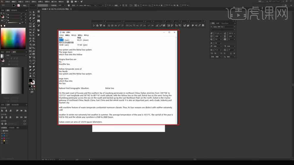Screen dimensions: 294x165
Task: Click the vertical align bottom icon
Action: pos(26,111)
